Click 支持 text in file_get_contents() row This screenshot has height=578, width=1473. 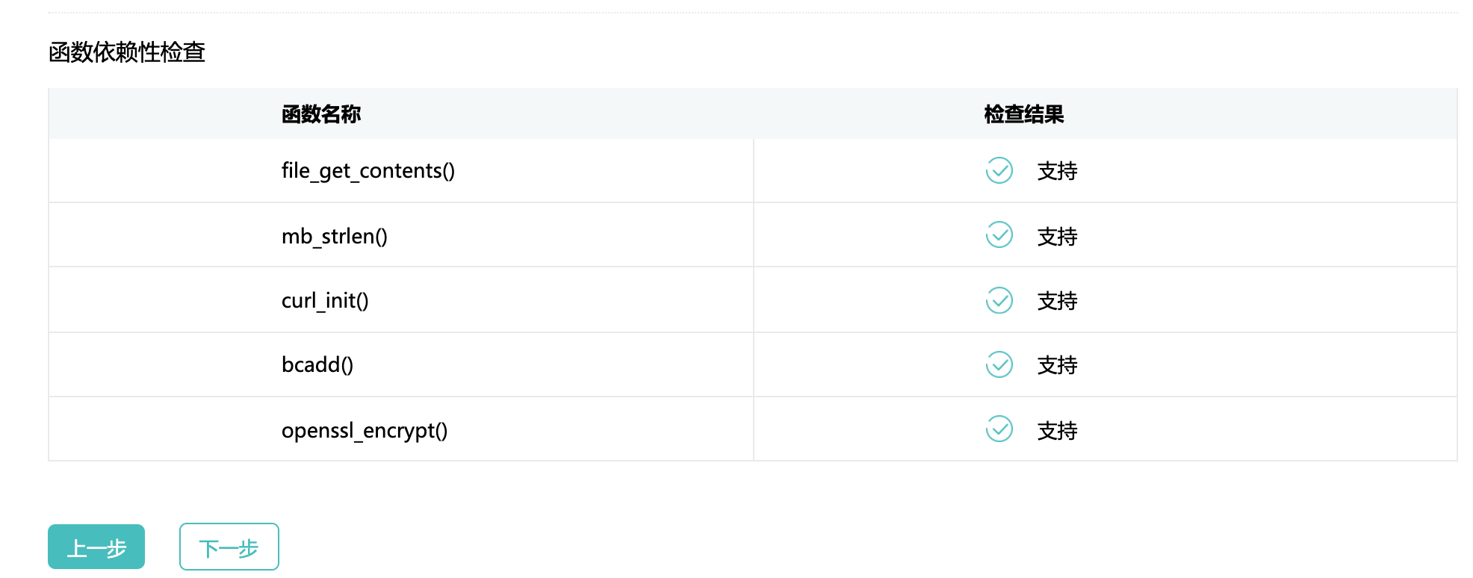[1057, 171]
